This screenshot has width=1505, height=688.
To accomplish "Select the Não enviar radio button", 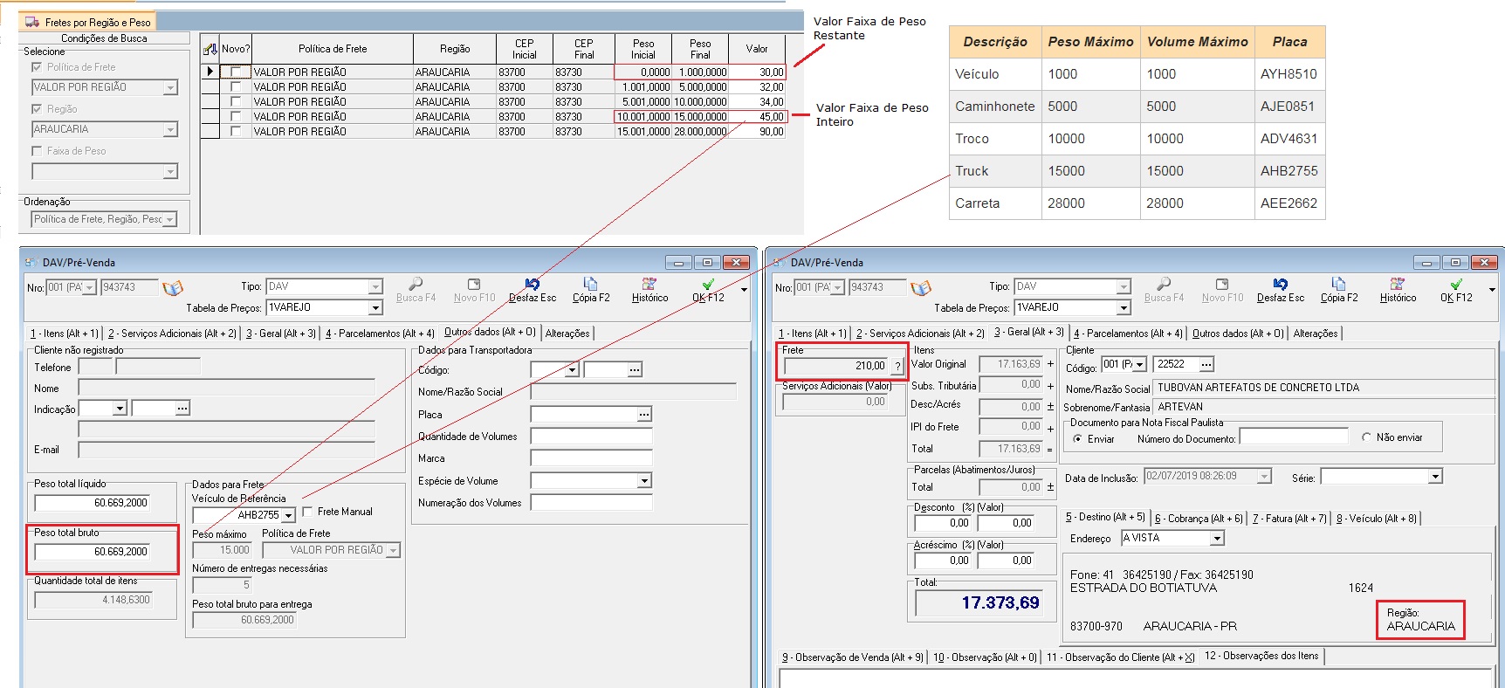I will (1366, 437).
